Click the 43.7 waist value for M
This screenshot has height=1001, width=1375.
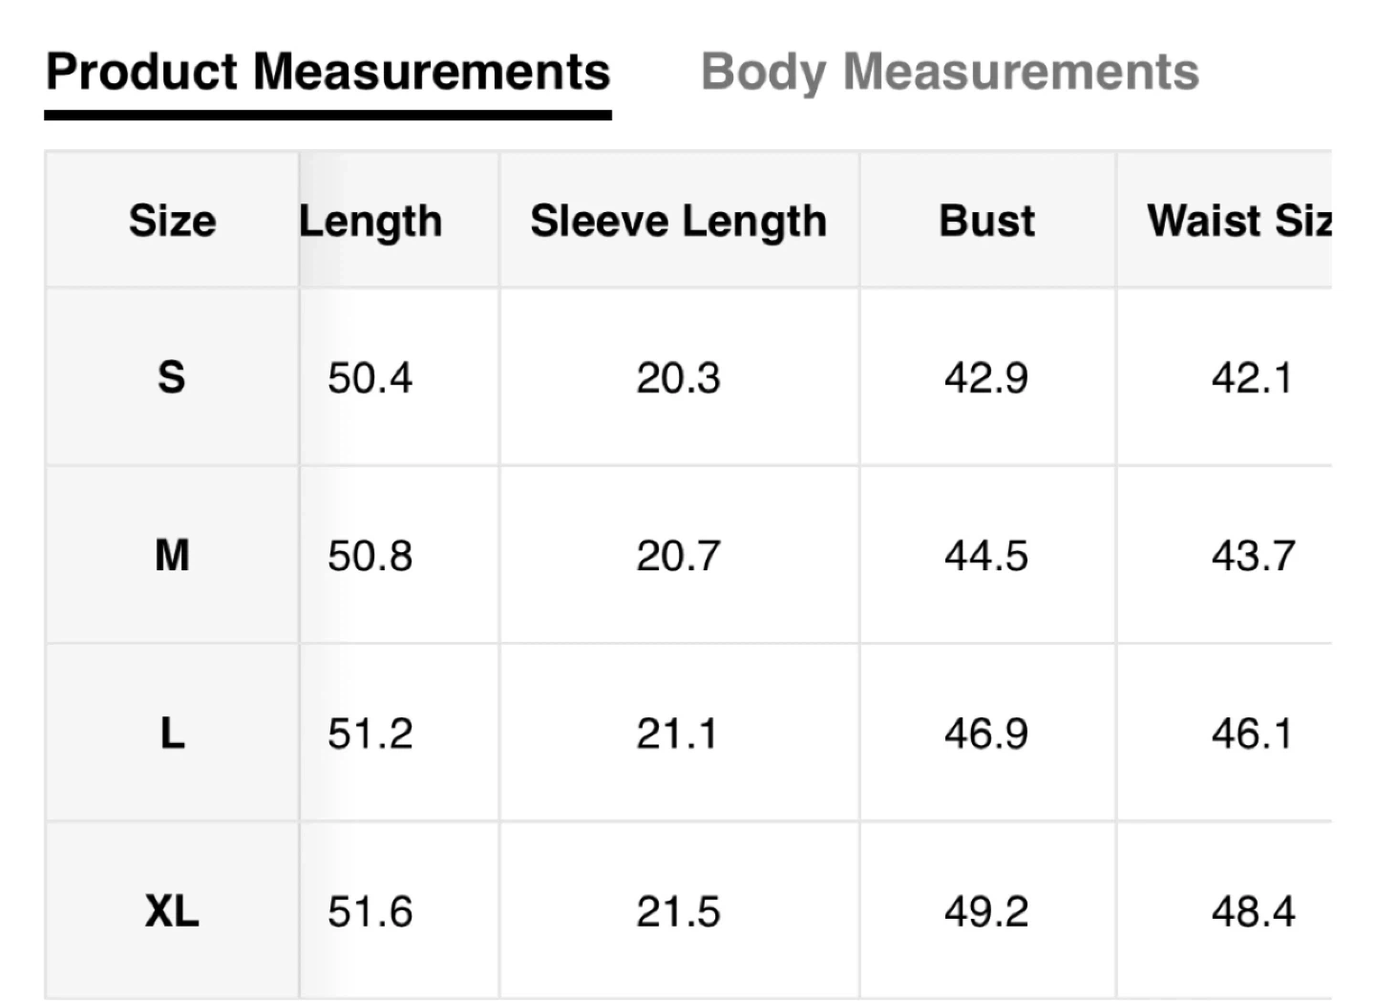pos(1253,556)
